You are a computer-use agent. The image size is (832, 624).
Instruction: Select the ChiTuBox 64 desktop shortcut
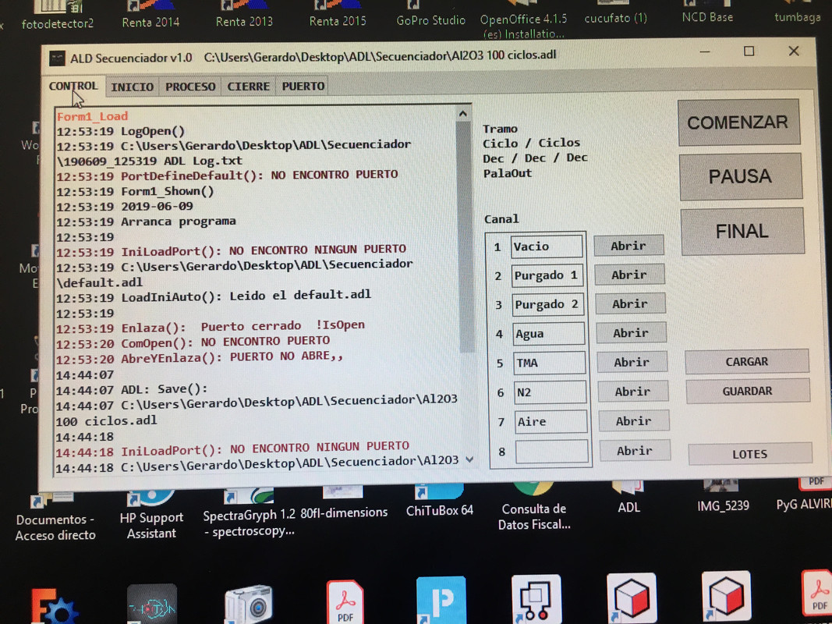[x=439, y=502]
